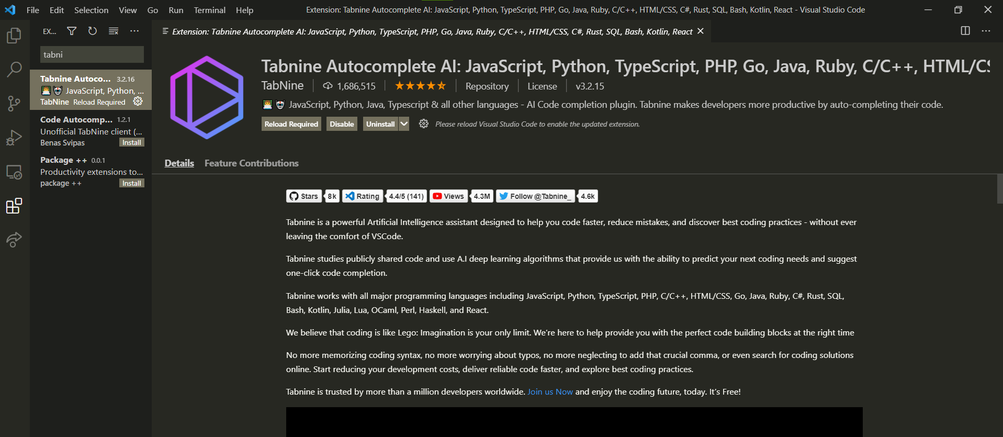Click the Reload Required button in header
1003x437 pixels.
pyautogui.click(x=291, y=124)
